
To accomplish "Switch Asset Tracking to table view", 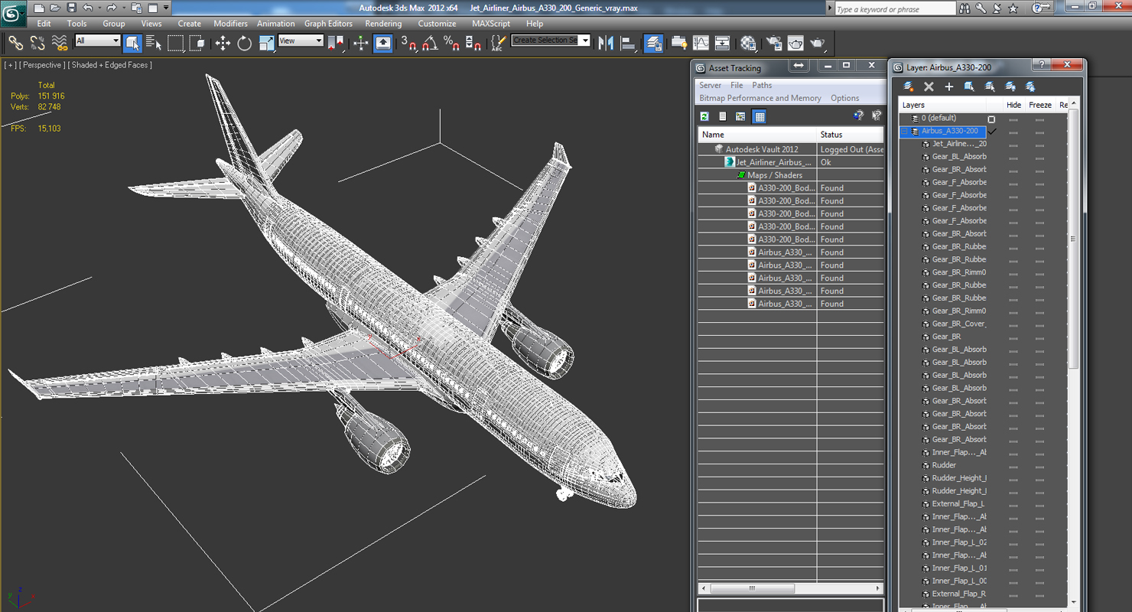I will click(760, 116).
